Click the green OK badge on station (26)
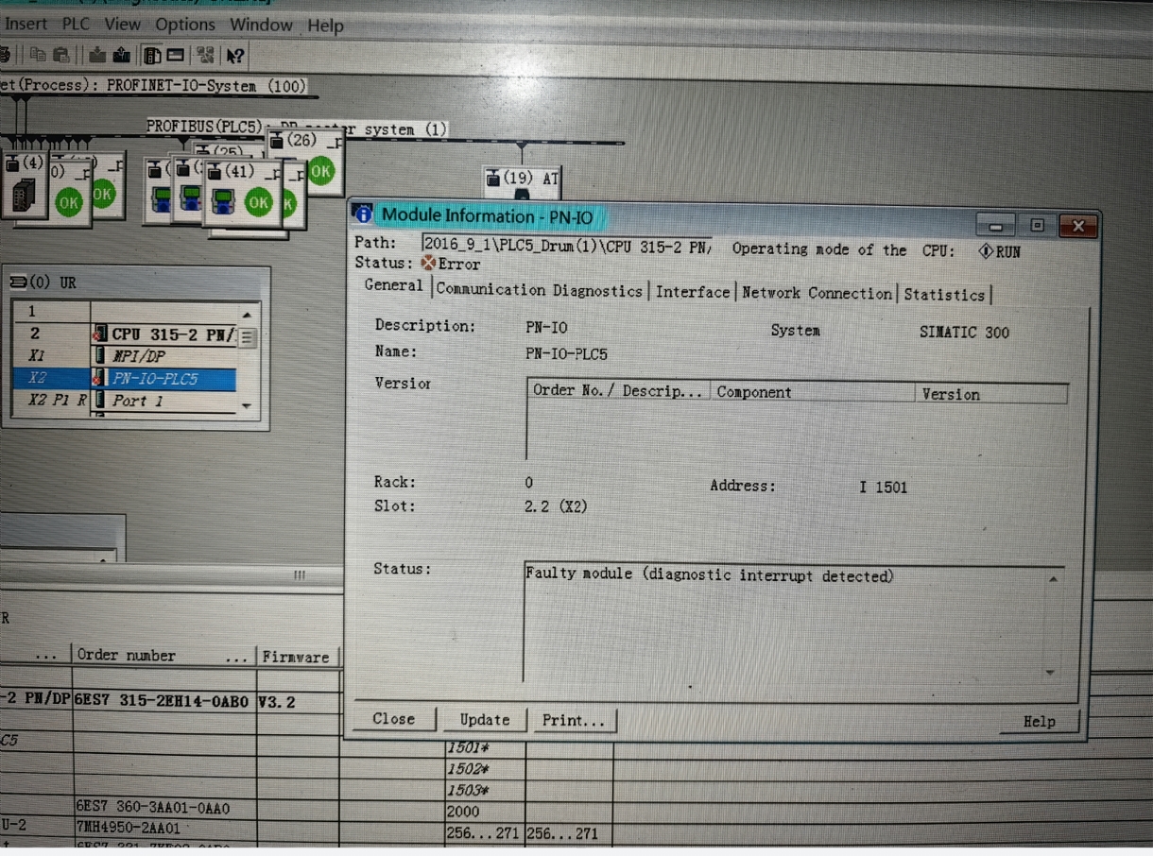Image resolution: width=1153 pixels, height=856 pixels. [321, 171]
